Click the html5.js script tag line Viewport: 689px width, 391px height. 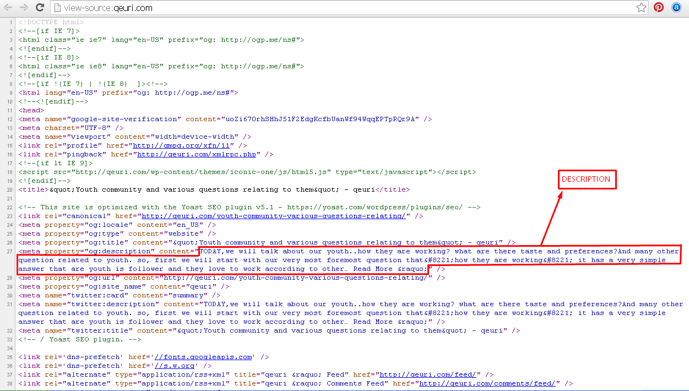(247, 172)
